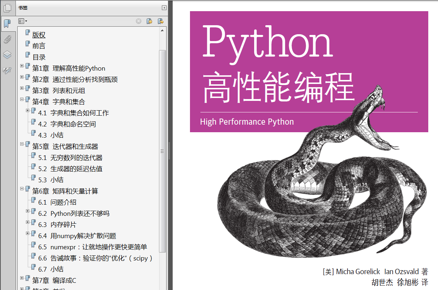Collapse 第5章 迭代器和生成器
The width and height of the screenshot is (438, 290).
tap(22, 144)
